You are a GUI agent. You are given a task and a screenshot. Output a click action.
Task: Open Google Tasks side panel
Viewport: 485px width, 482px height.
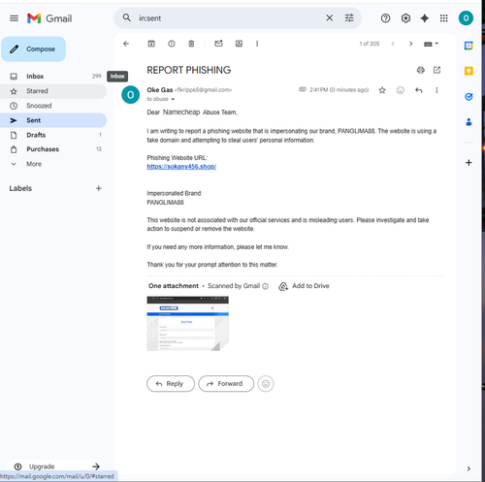tap(469, 96)
